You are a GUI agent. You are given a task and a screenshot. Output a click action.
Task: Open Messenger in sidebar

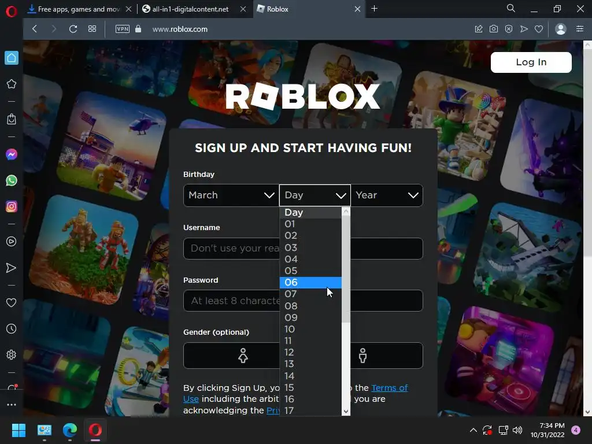tap(12, 154)
